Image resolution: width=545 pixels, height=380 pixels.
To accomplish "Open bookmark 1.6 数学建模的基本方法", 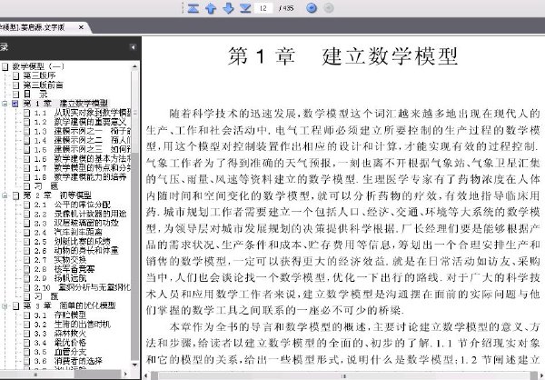I will coord(83,159).
